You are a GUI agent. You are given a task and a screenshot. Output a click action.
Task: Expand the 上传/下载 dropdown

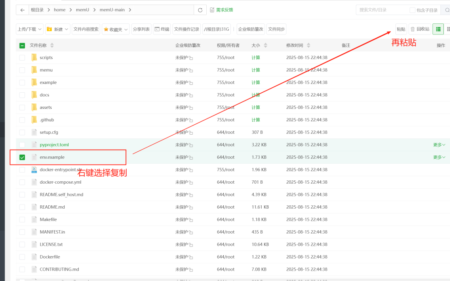(x=29, y=29)
